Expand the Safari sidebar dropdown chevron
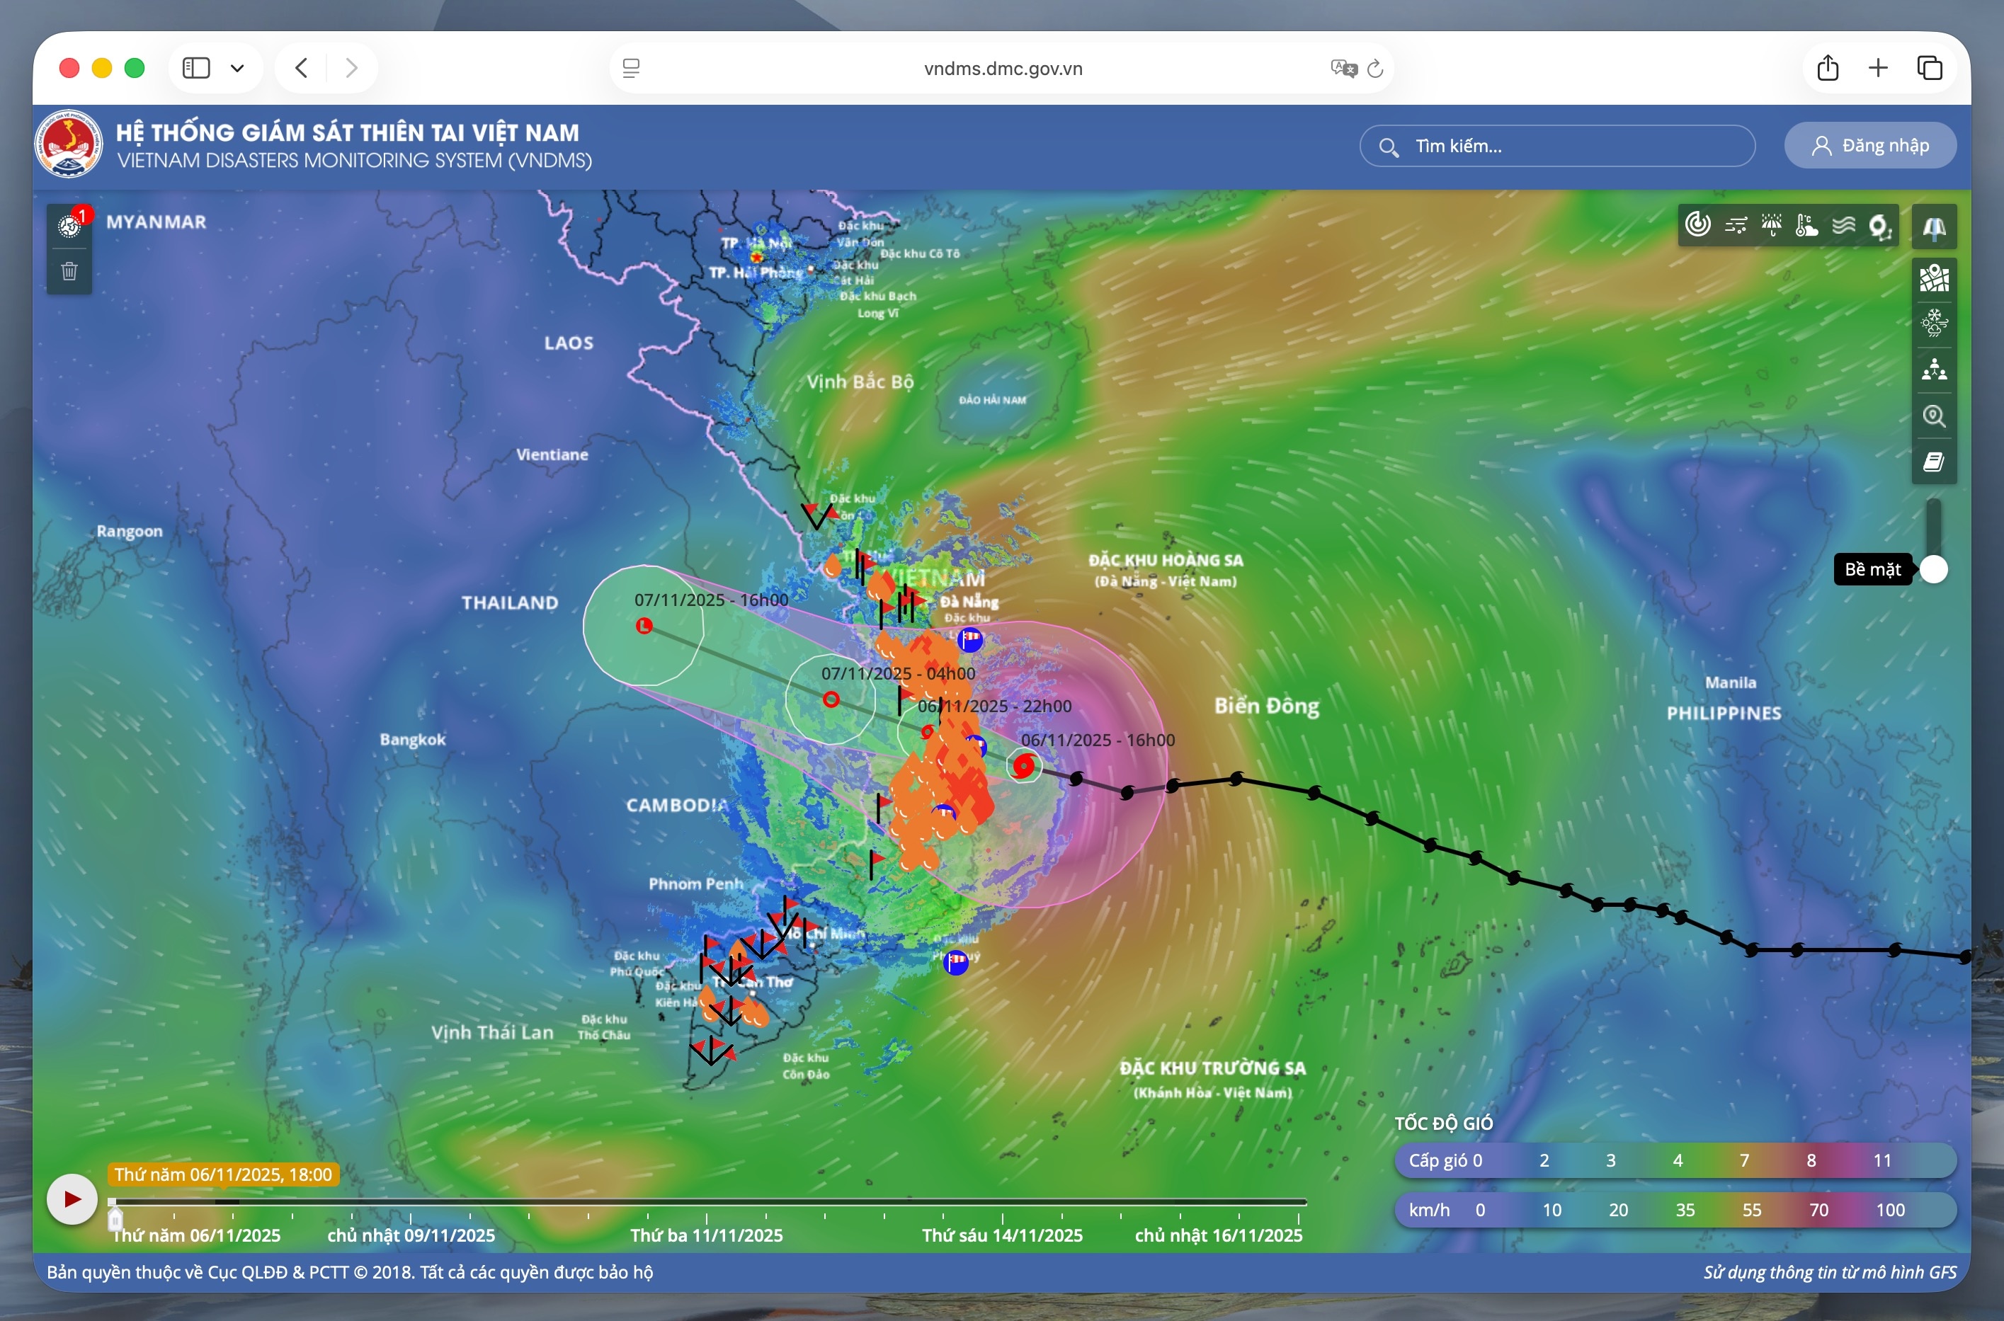This screenshot has width=2004, height=1321. pyautogui.click(x=238, y=68)
